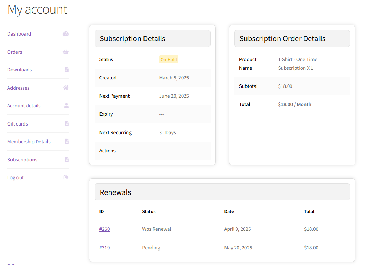Image resolution: width=369 pixels, height=265 pixels.
Task: Click the Wps Renewal status cell
Action: [x=156, y=229]
